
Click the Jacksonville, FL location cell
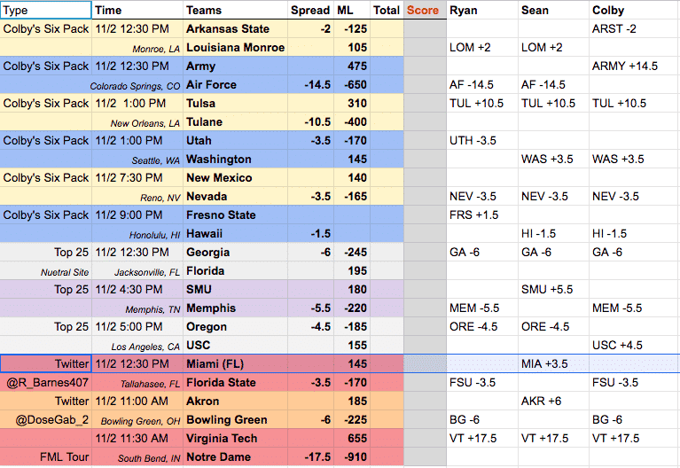(x=137, y=271)
